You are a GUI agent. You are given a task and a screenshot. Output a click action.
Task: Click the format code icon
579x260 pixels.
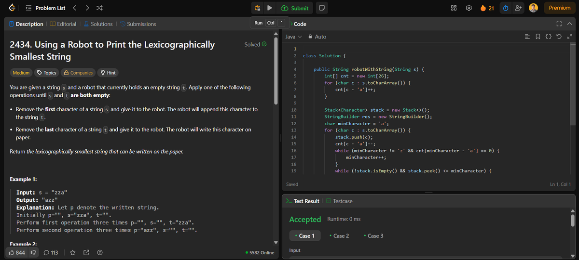point(527,37)
